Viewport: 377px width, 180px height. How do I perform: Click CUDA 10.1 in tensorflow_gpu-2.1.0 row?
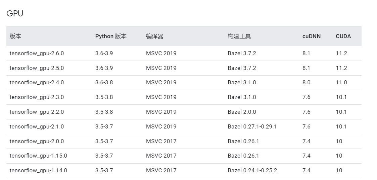coord(341,126)
